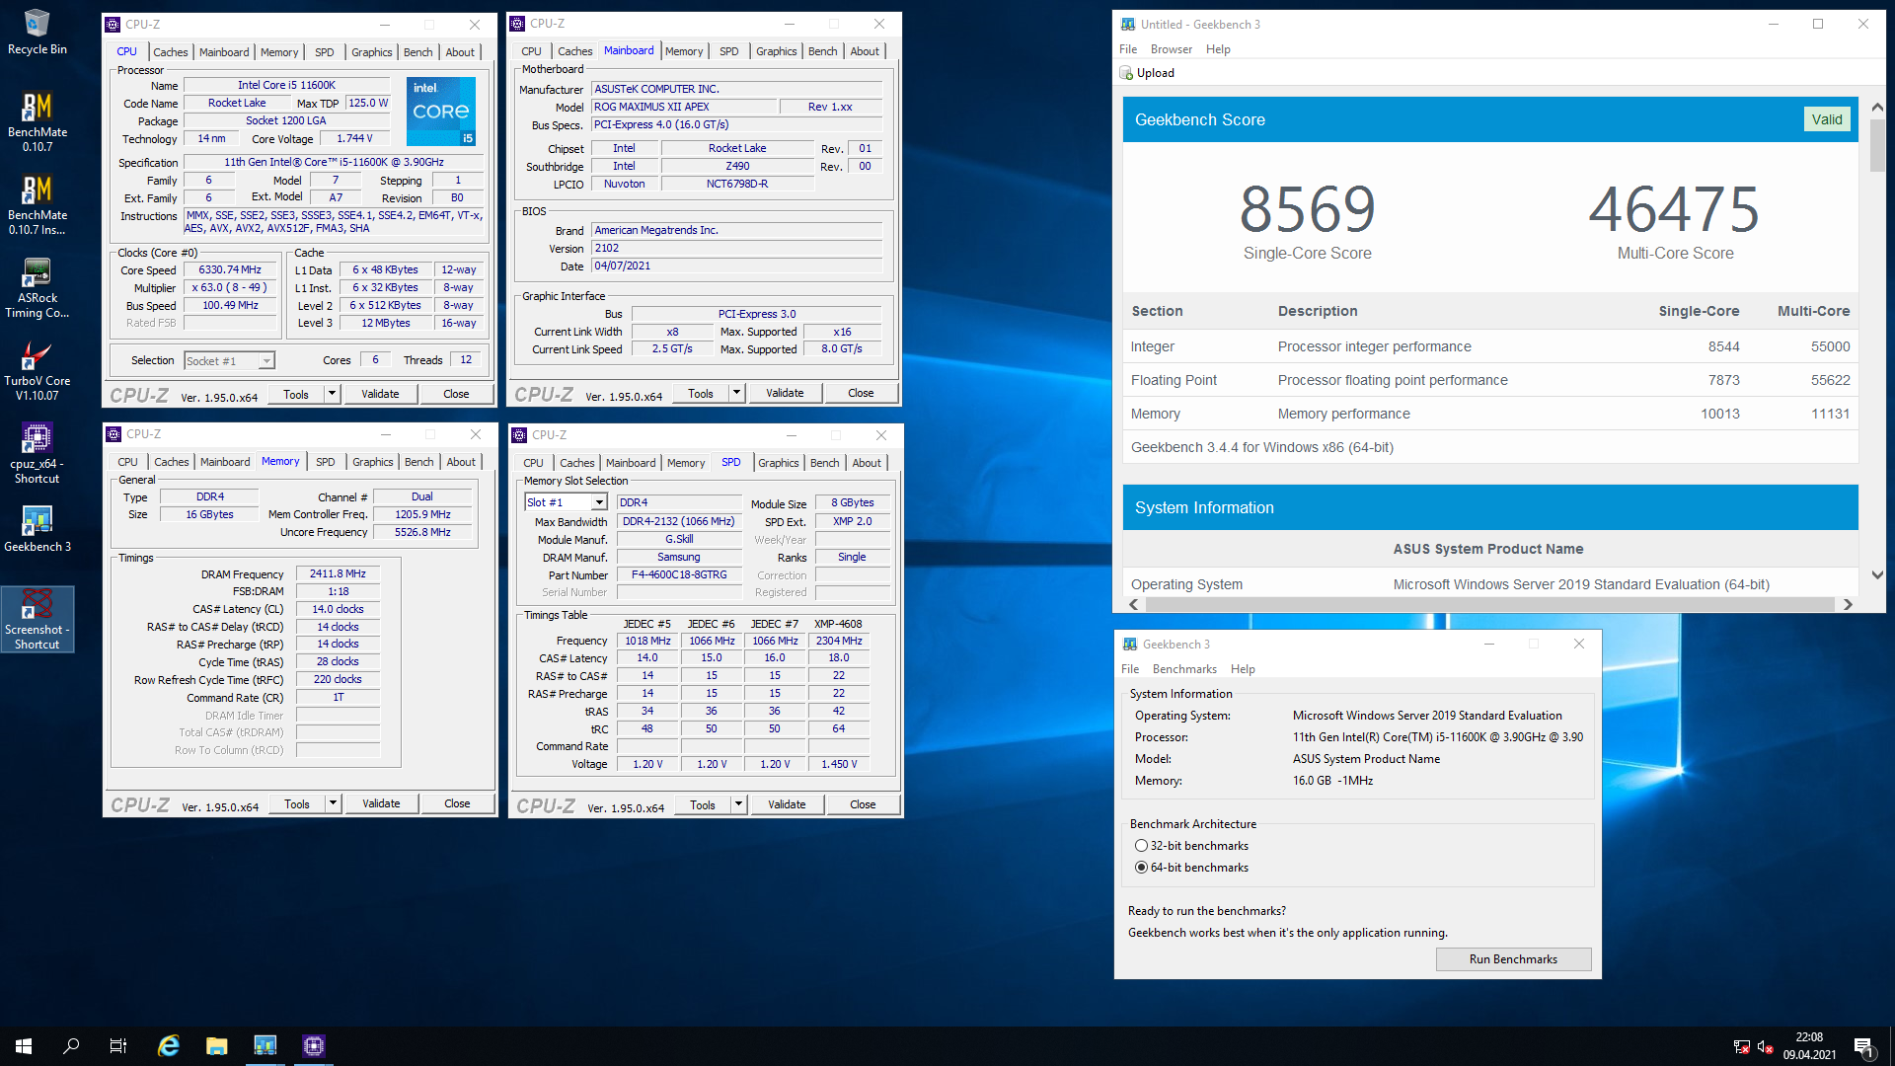Open network status tray icon
This screenshot has width=1895, height=1066.
pos(1742,1046)
